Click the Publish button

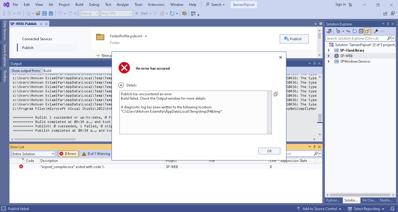tap(294, 39)
